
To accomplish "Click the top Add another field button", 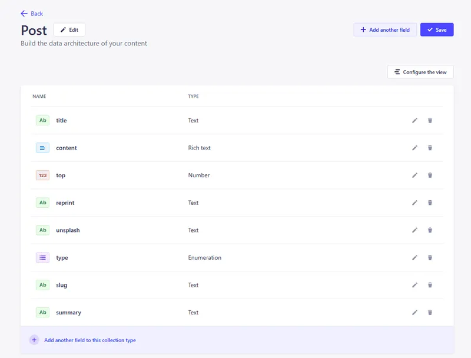I will [385, 29].
